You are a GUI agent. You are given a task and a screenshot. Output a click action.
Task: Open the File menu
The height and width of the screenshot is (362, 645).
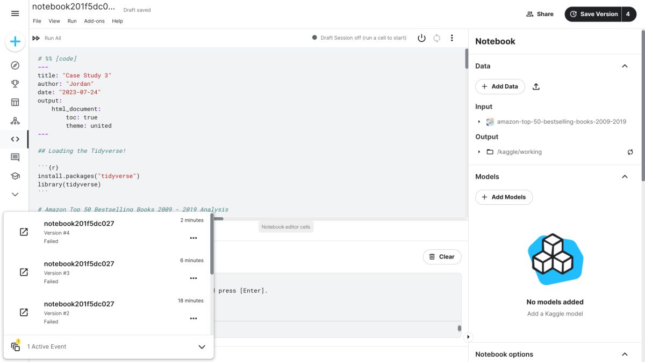37,21
